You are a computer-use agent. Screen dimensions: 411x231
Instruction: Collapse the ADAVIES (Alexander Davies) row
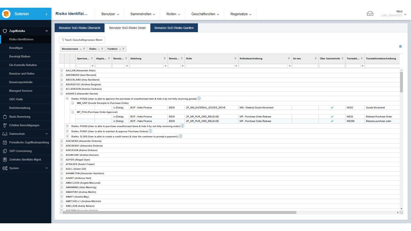62,94
